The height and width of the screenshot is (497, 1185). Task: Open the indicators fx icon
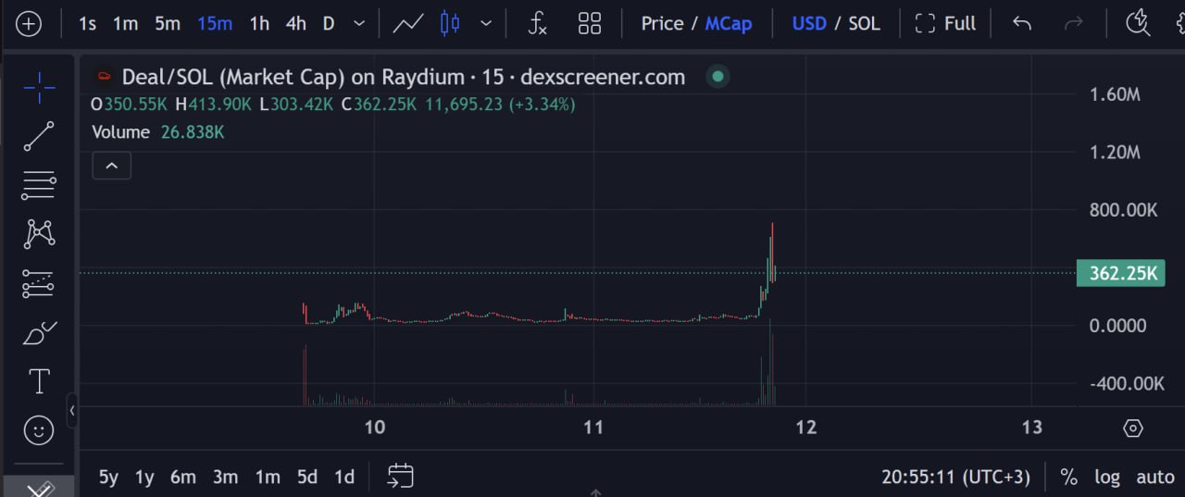point(537,23)
